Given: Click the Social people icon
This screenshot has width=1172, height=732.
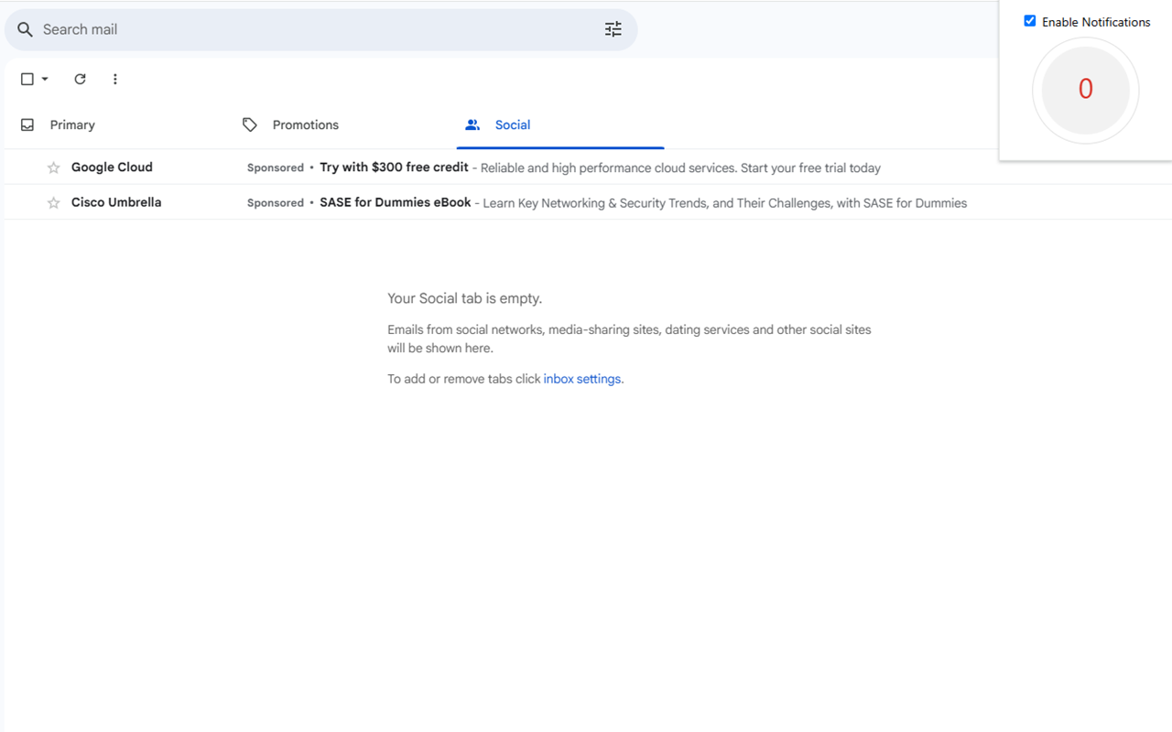Looking at the screenshot, I should pos(472,124).
